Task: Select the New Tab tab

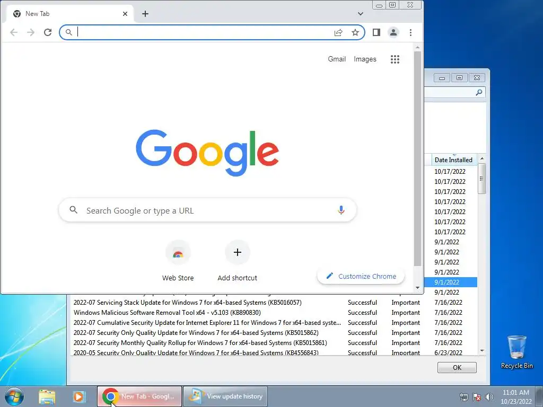Action: pyautogui.click(x=69, y=14)
